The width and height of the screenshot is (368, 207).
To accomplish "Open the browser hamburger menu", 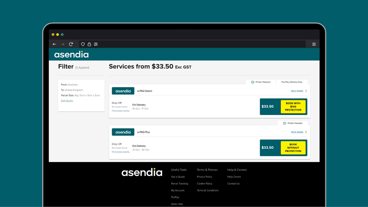I will pos(314,44).
